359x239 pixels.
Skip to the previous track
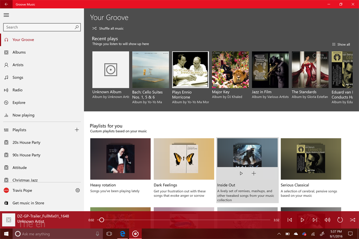tap(290, 220)
